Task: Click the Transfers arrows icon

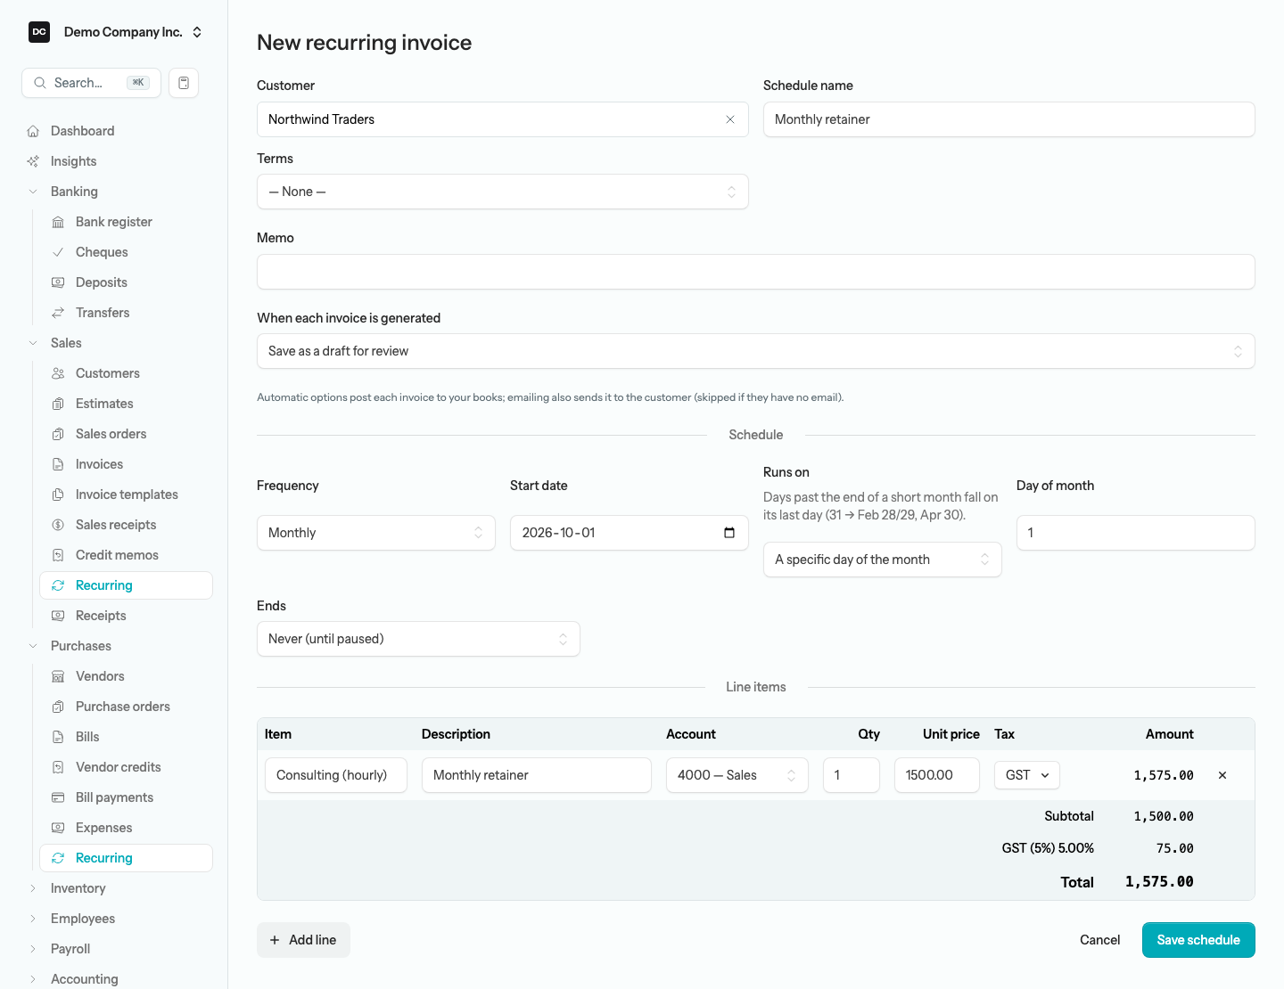Action: pos(58,313)
